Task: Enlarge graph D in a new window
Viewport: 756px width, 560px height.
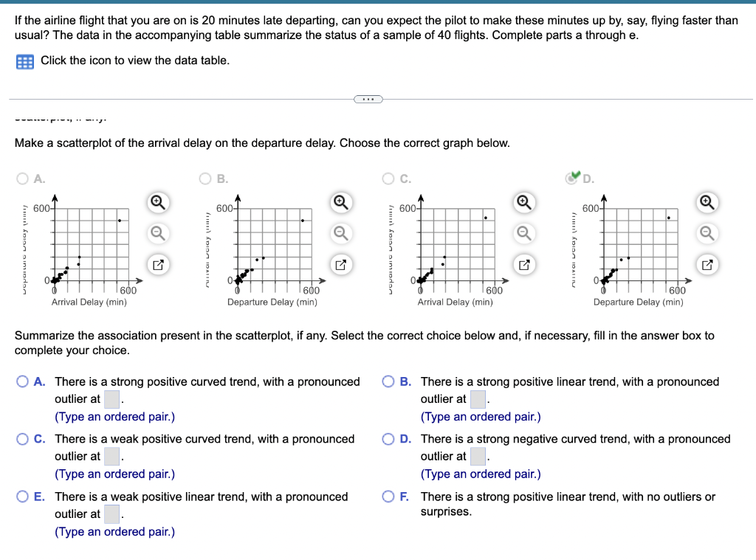Action: pos(707,264)
